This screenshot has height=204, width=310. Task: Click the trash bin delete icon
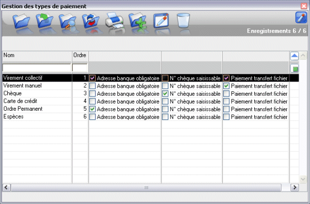point(183,21)
